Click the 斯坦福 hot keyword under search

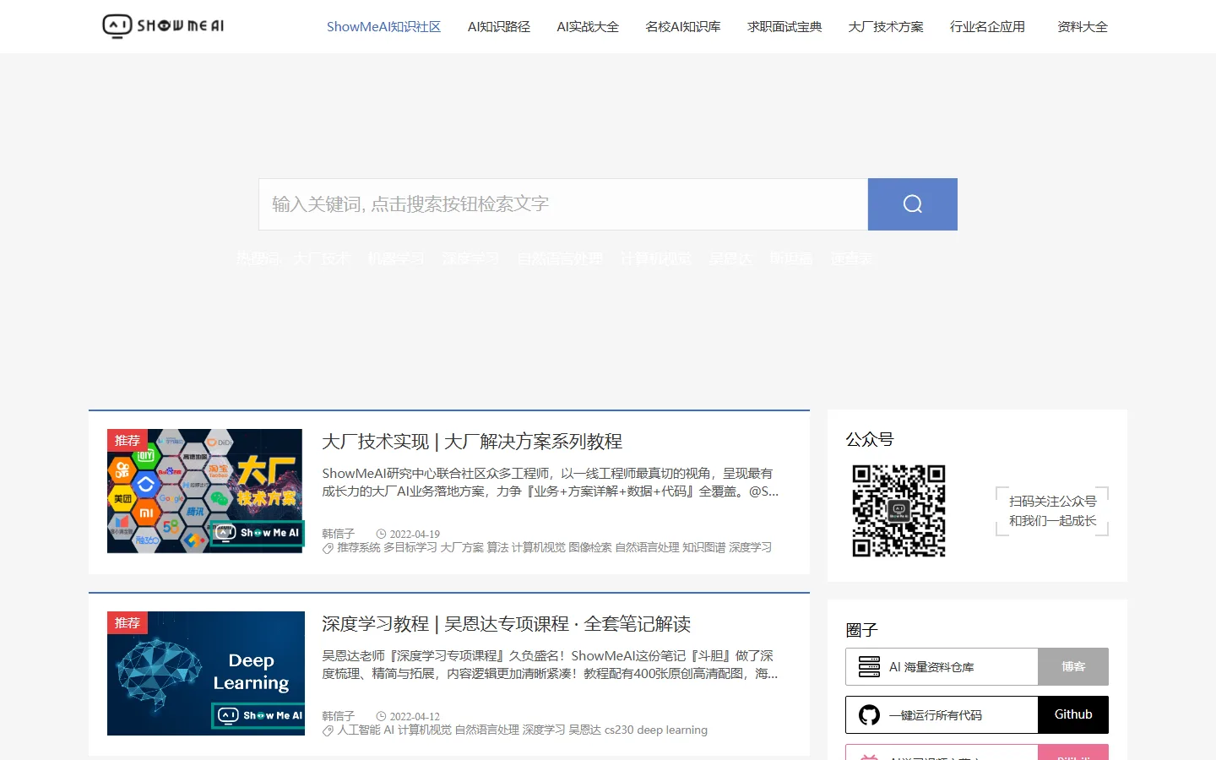click(x=791, y=259)
